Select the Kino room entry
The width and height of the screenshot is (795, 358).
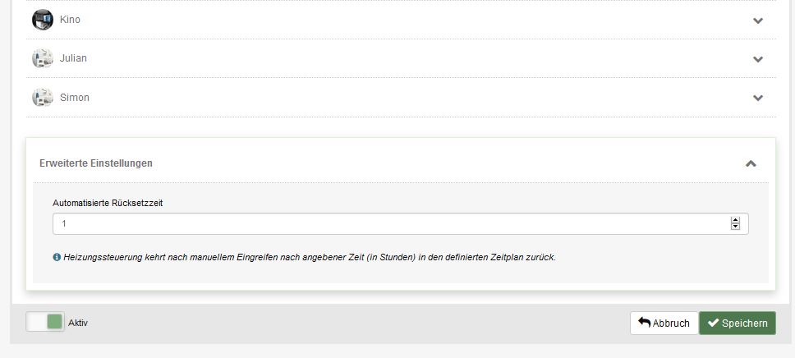pos(401,20)
